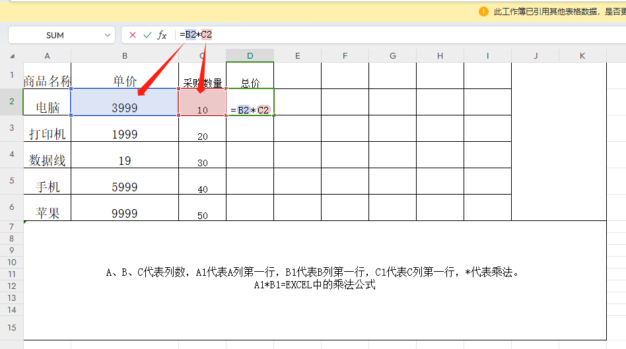Select column J header

tap(536, 56)
